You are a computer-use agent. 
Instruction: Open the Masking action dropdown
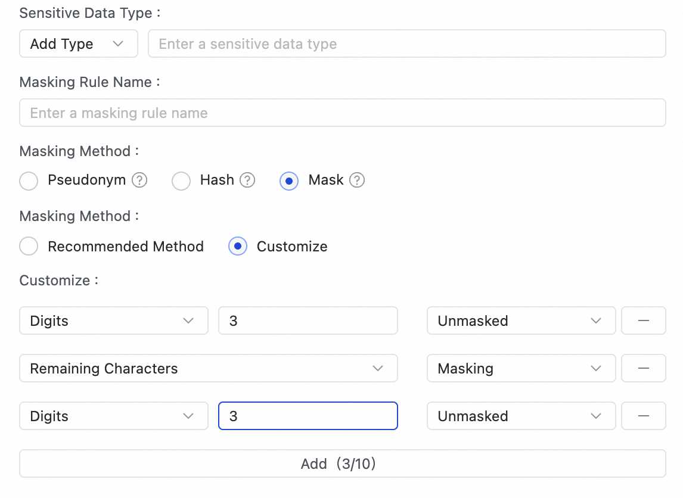coord(520,369)
